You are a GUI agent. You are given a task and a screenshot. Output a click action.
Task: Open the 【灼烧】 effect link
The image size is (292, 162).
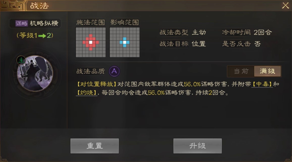(87, 92)
